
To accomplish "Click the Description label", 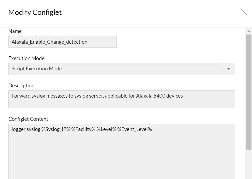I will point(22,85).
